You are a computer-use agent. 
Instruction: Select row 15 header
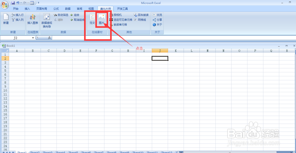tap(5, 110)
